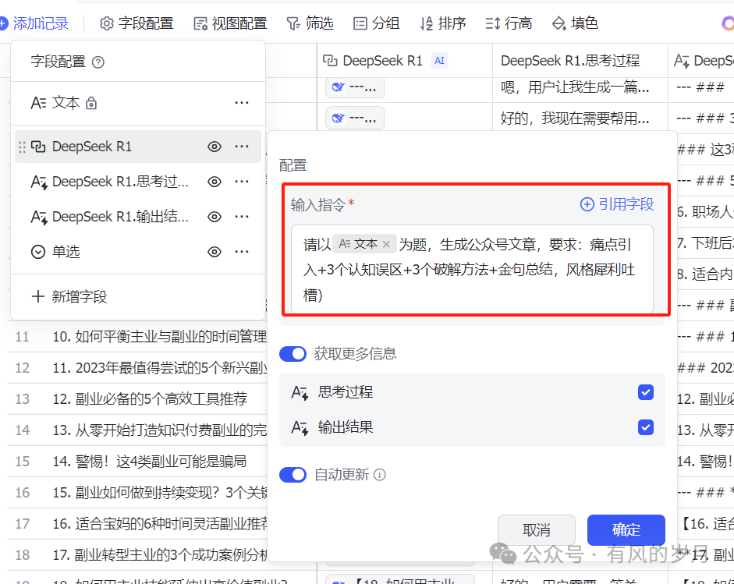This screenshot has width=734, height=584.
Task: Click the DeepSeek R1.思考过程 column header
Action: (x=580, y=60)
